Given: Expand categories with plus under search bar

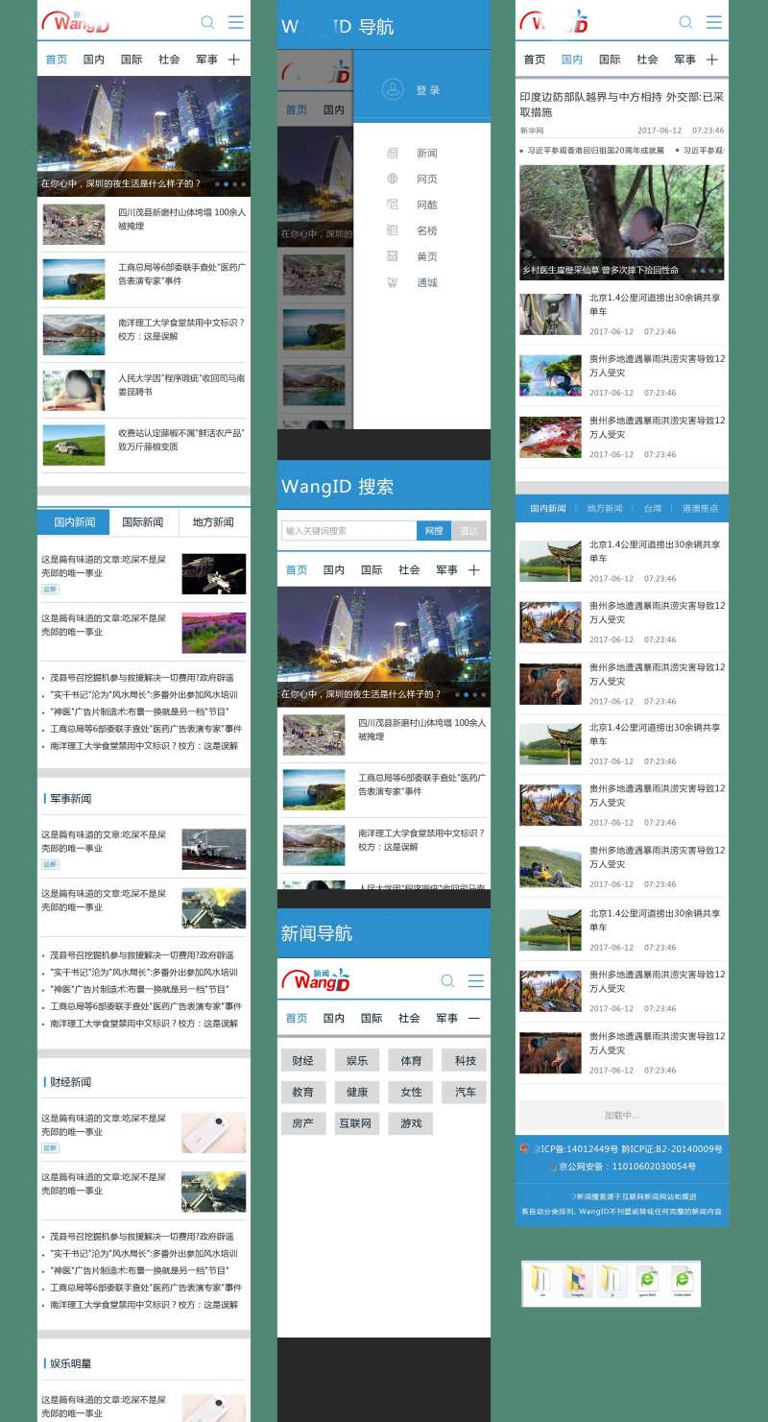Looking at the screenshot, I should click(473, 570).
